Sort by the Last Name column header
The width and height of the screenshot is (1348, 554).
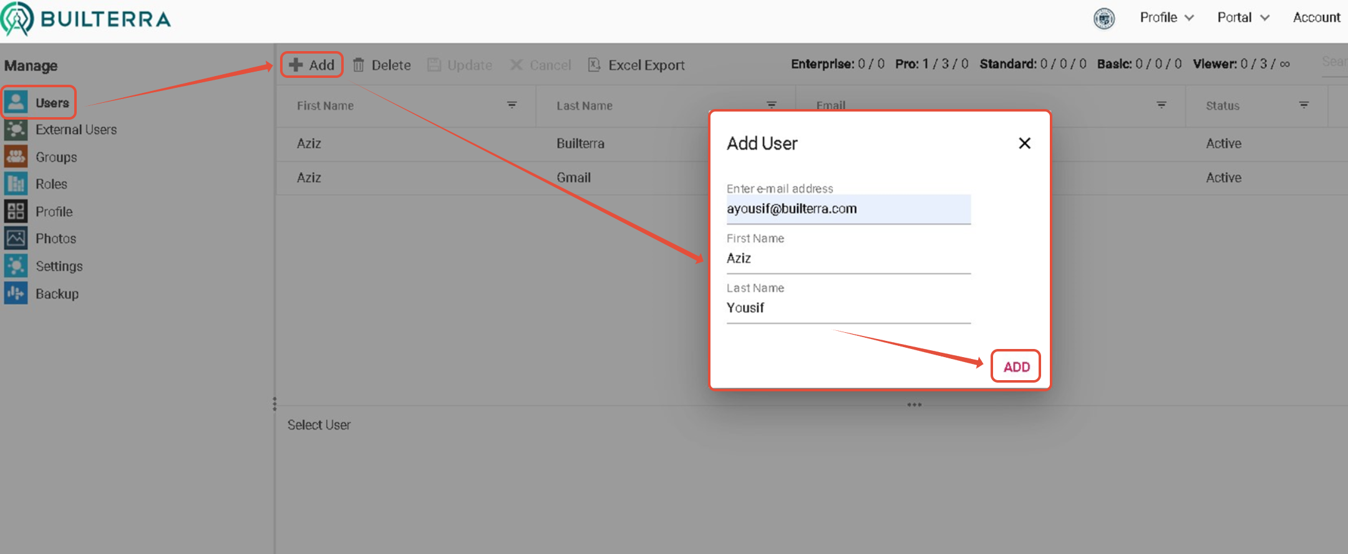click(584, 105)
